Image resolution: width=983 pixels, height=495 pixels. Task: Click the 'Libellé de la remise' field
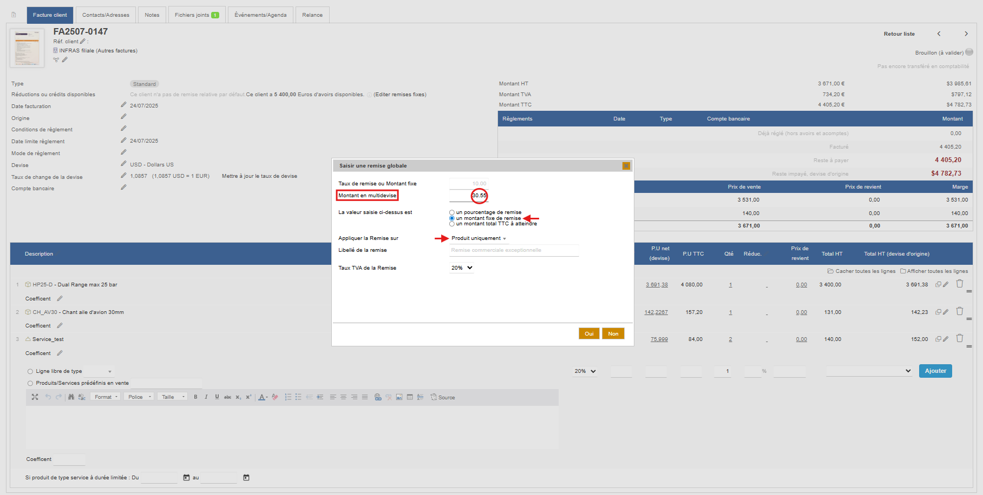click(514, 250)
